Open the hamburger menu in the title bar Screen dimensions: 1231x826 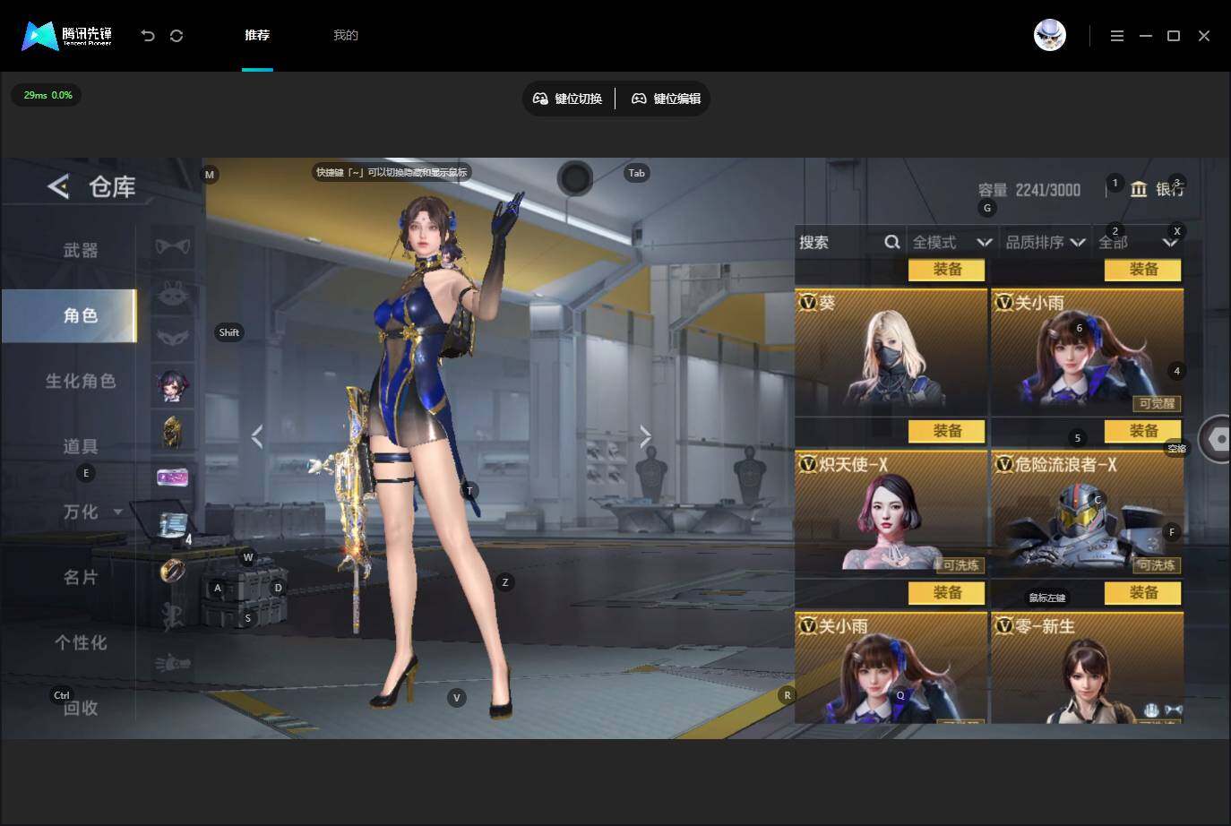click(1117, 36)
